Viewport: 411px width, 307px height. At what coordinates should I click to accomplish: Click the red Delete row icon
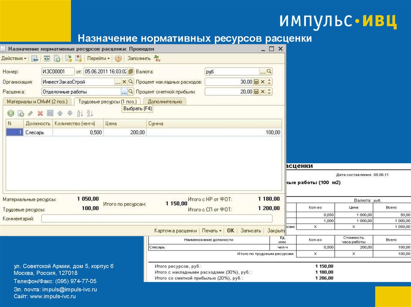[x=40, y=113]
